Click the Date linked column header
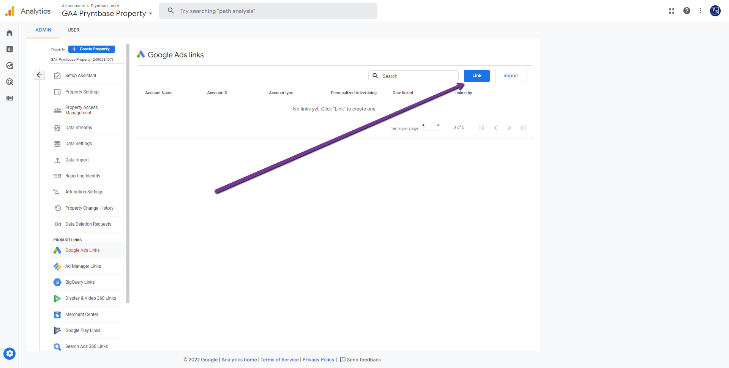Image resolution: width=729 pixels, height=368 pixels. 402,93
